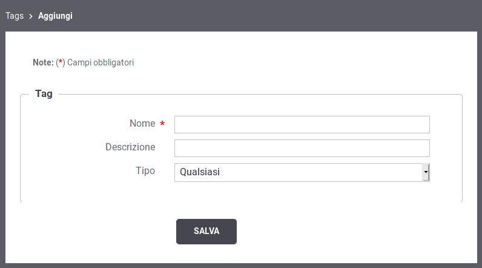
Task: Open the Tipo dropdown showing Qualsiasi
Action: [302, 172]
